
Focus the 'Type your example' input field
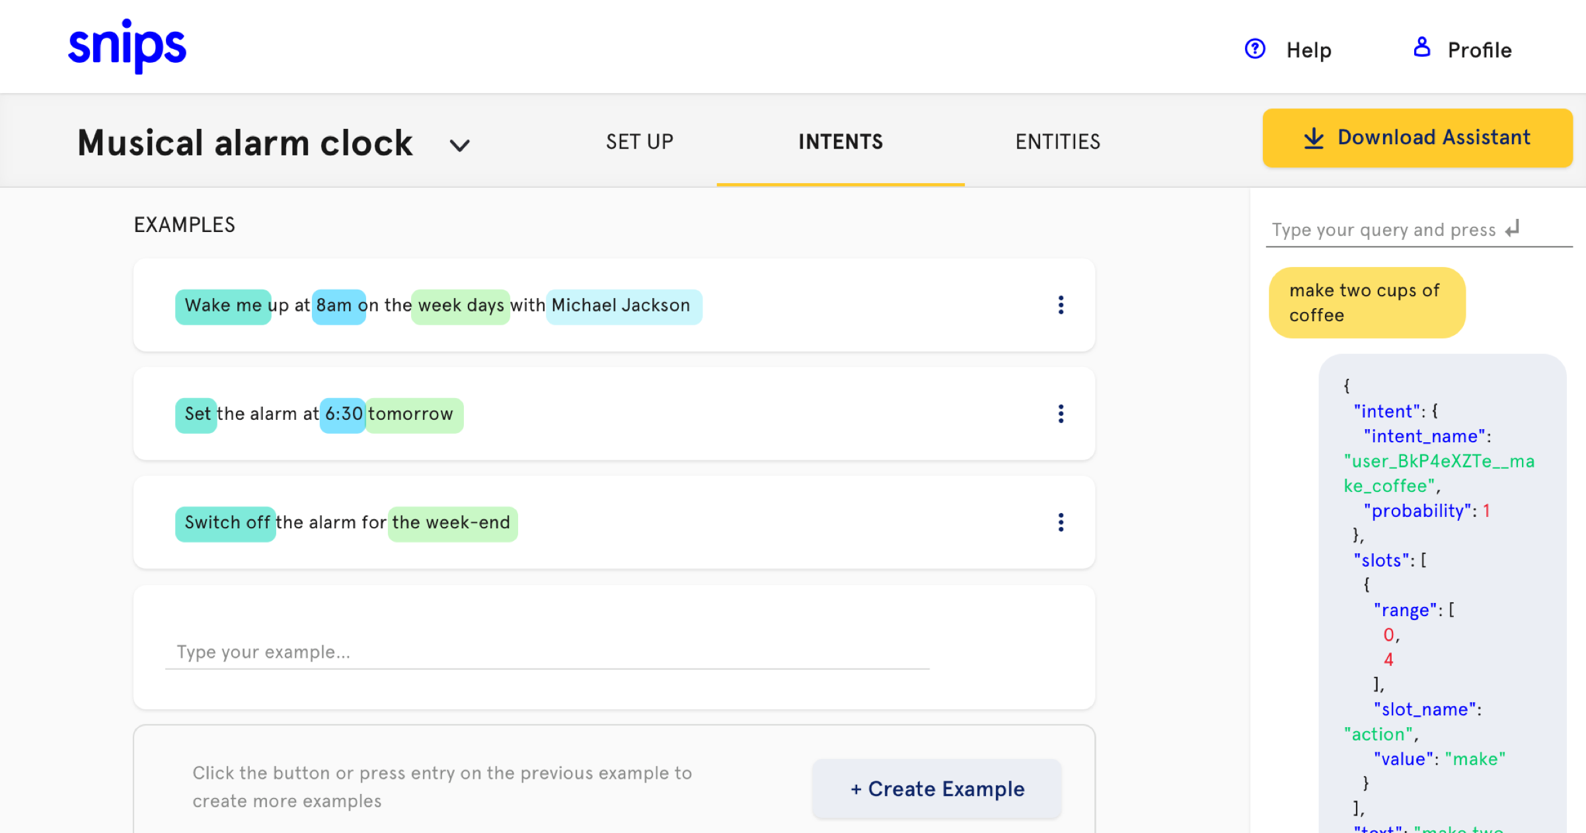click(547, 653)
